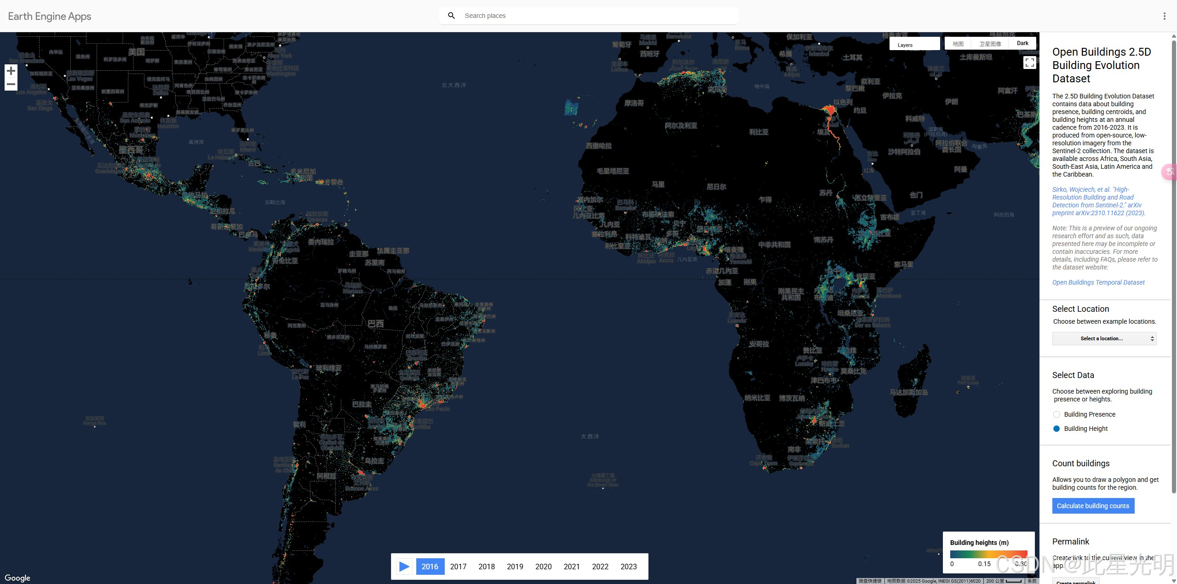Viewport: 1177px width, 584px height.
Task: Switch to the Dark map style
Action: coord(1022,43)
